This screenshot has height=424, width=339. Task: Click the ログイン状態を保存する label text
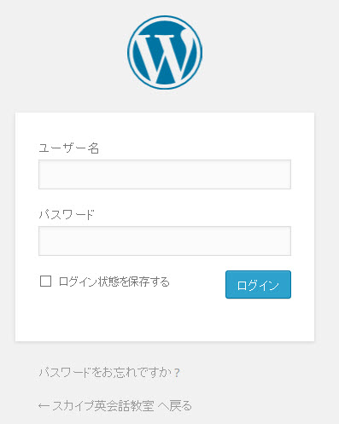(x=114, y=282)
